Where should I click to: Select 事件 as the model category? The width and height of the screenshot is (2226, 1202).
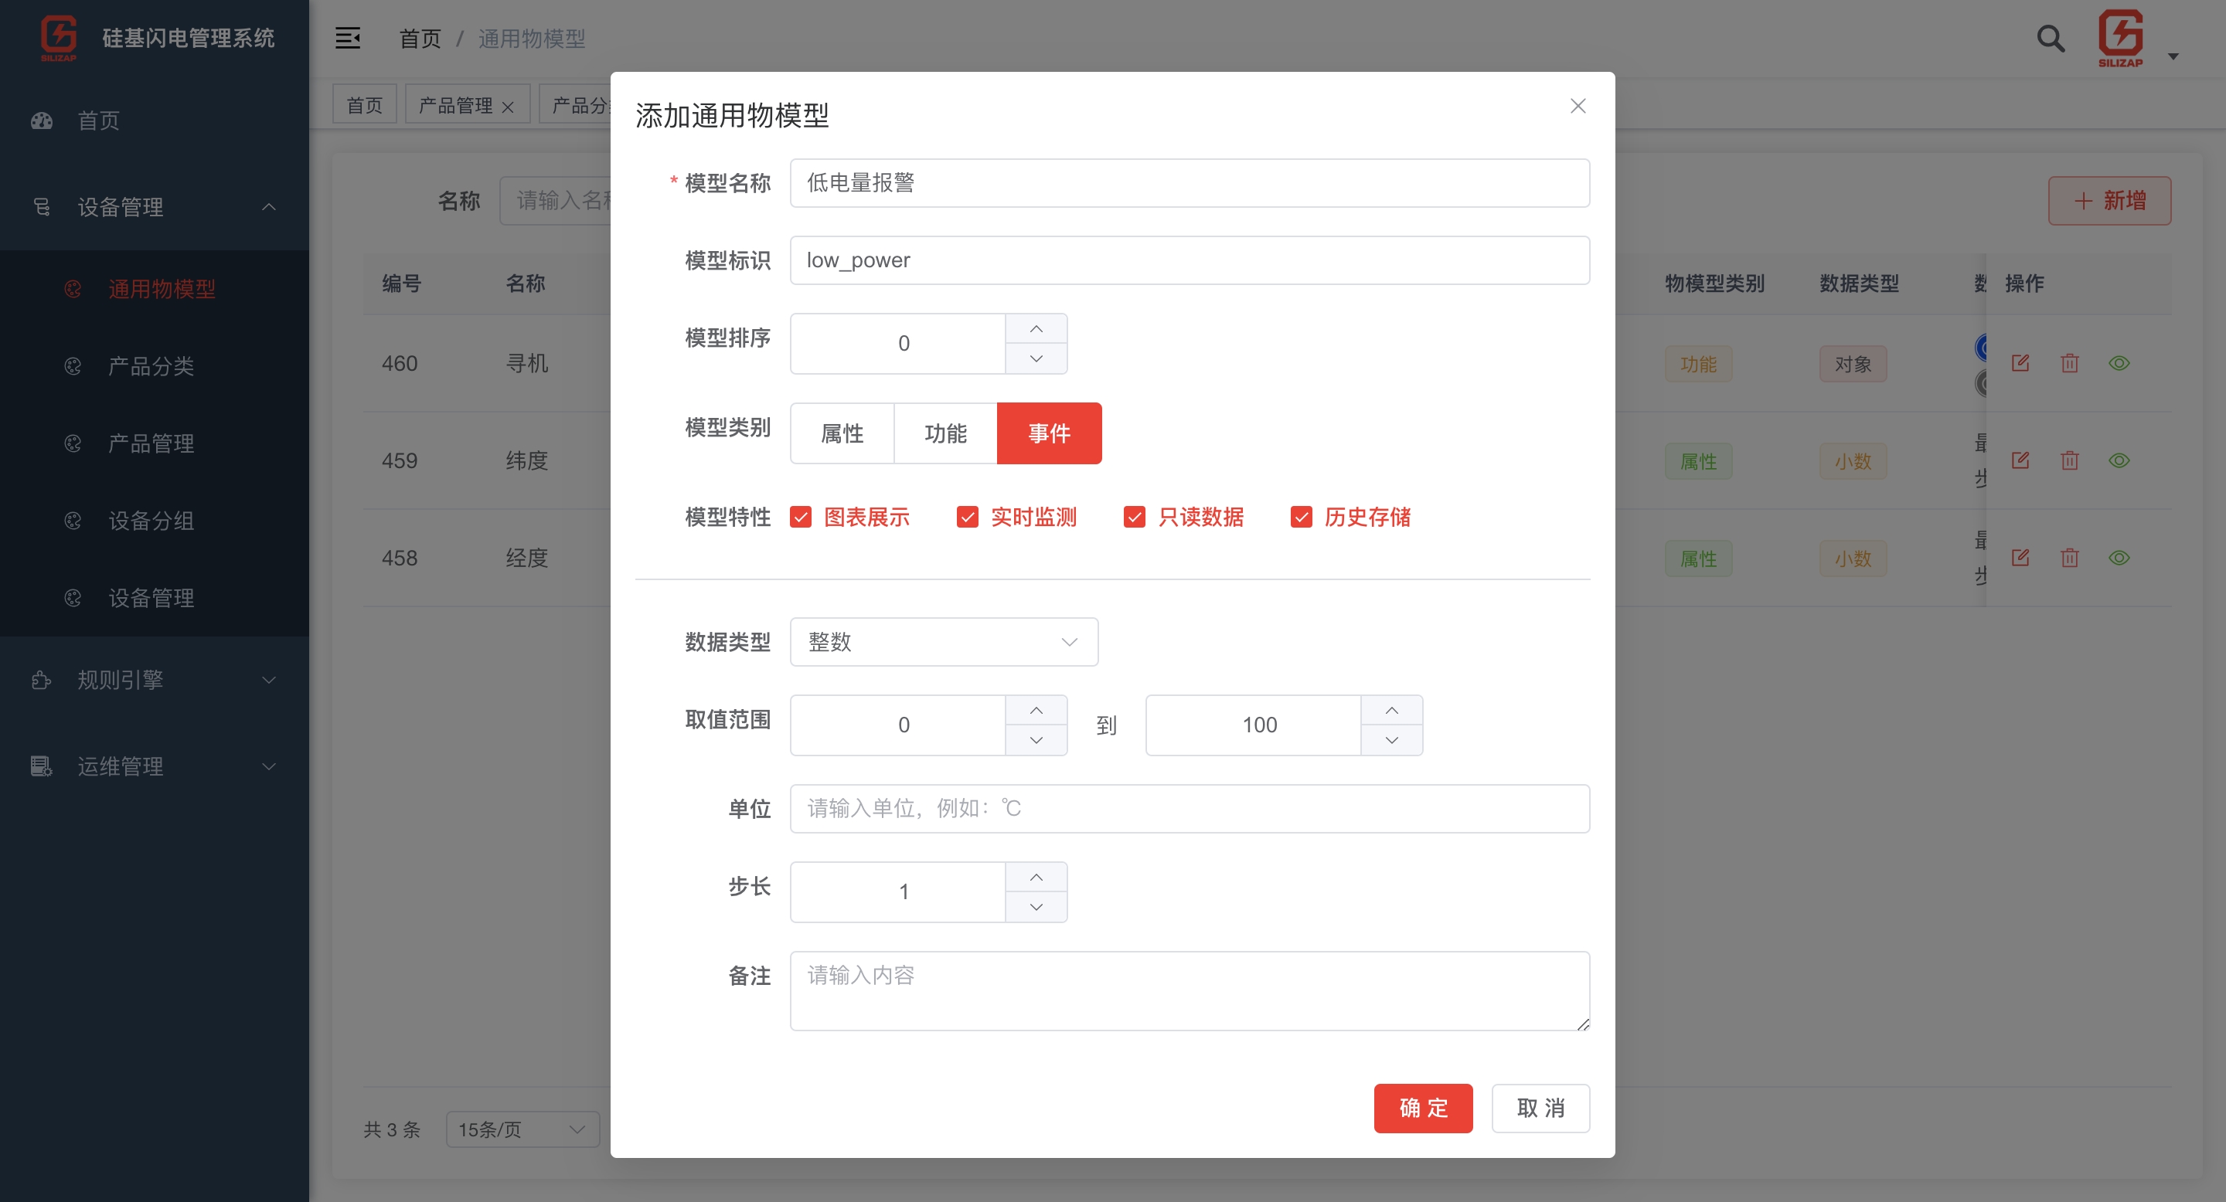(x=1049, y=433)
